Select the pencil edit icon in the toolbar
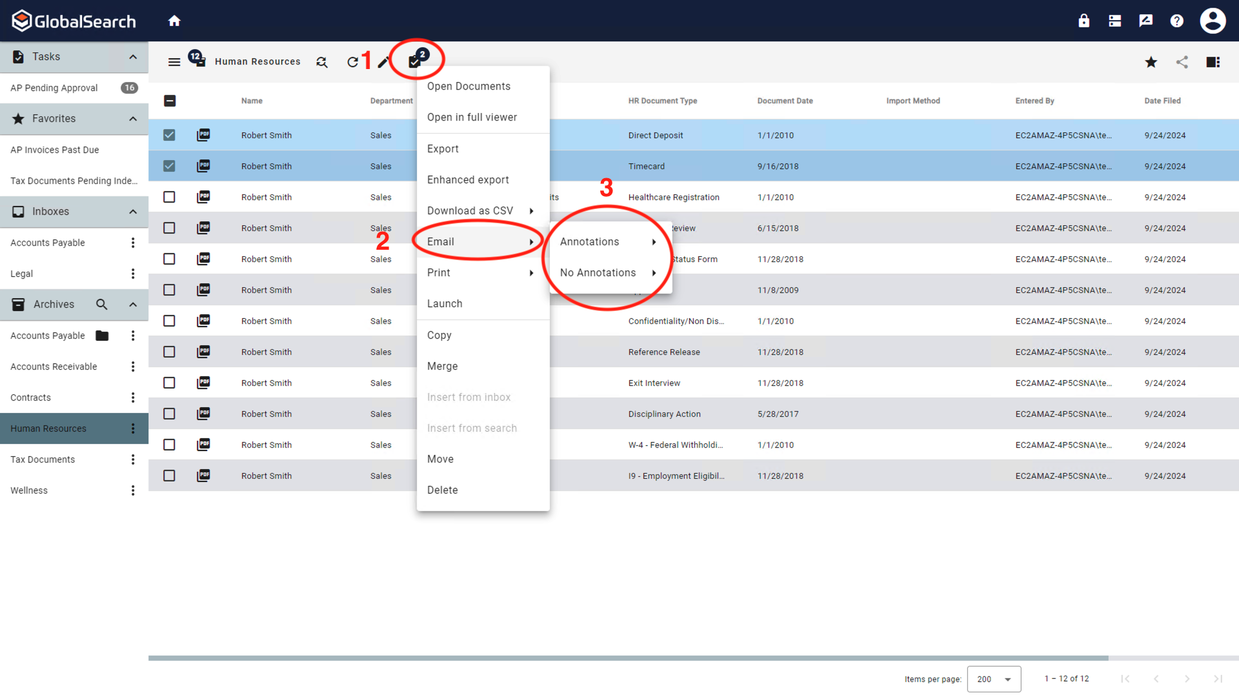The image size is (1239, 697). (x=384, y=62)
